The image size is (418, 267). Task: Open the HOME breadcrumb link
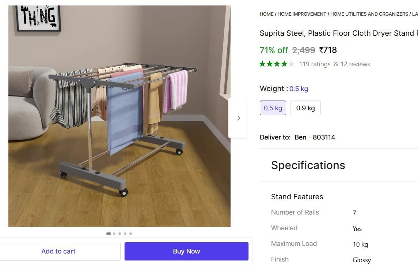(x=266, y=14)
